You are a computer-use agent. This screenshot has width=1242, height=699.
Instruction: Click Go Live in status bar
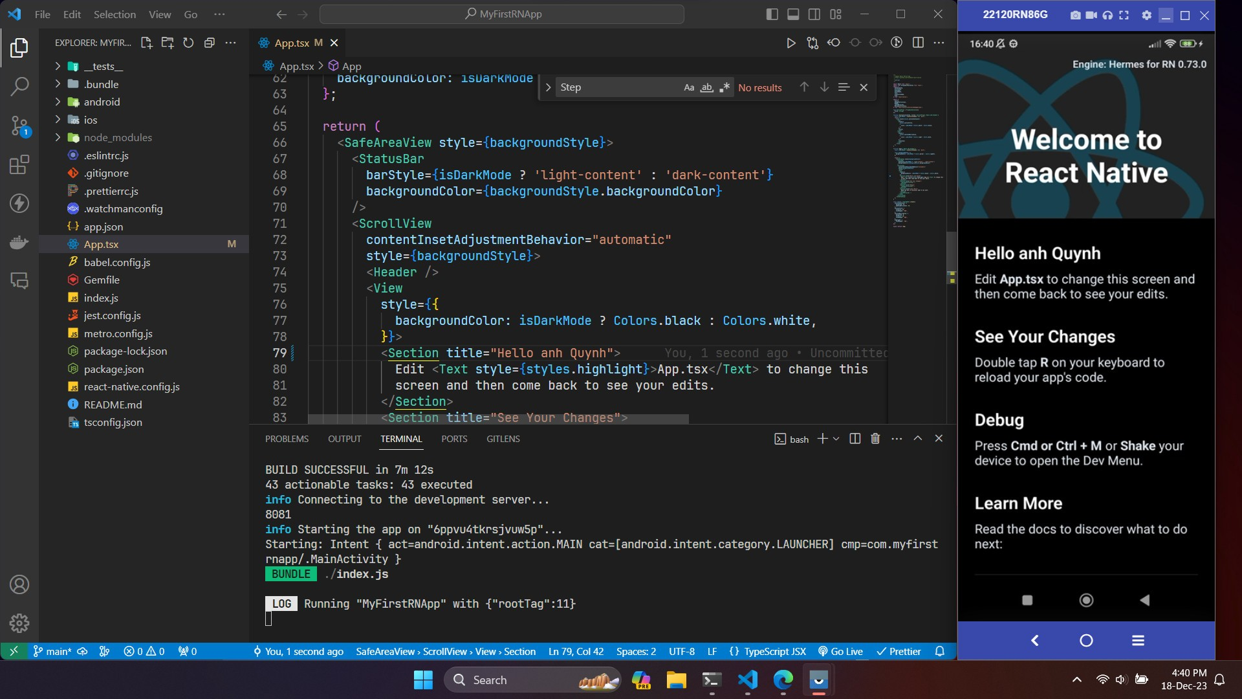click(x=840, y=652)
